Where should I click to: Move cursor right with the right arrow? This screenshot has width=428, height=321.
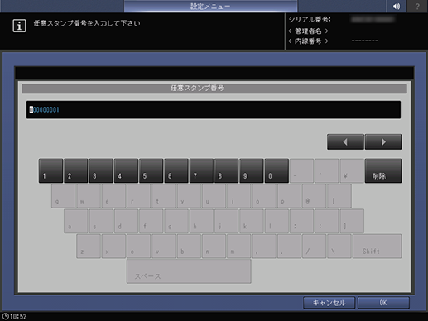coord(383,142)
